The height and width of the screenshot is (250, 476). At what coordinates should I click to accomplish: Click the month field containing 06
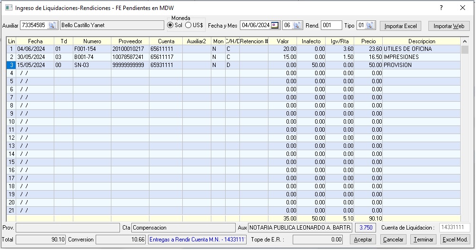(x=288, y=26)
